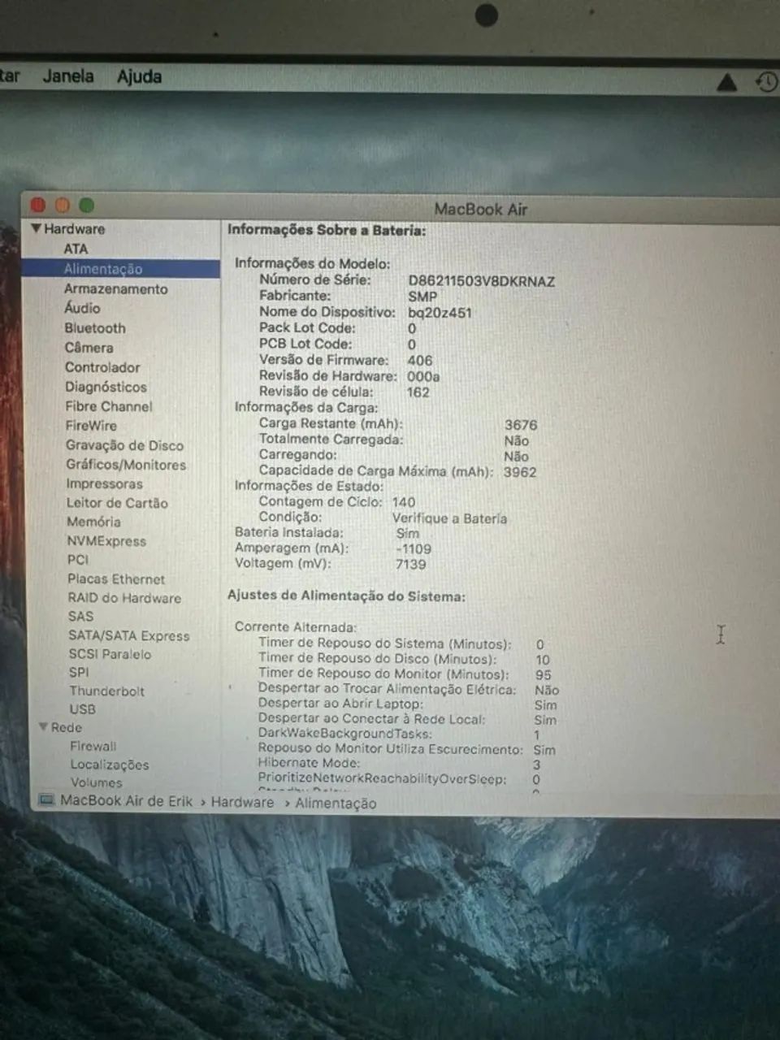The width and height of the screenshot is (780, 1040).
Task: Select SCSI Paralelo in the sidebar
Action: 110,654
